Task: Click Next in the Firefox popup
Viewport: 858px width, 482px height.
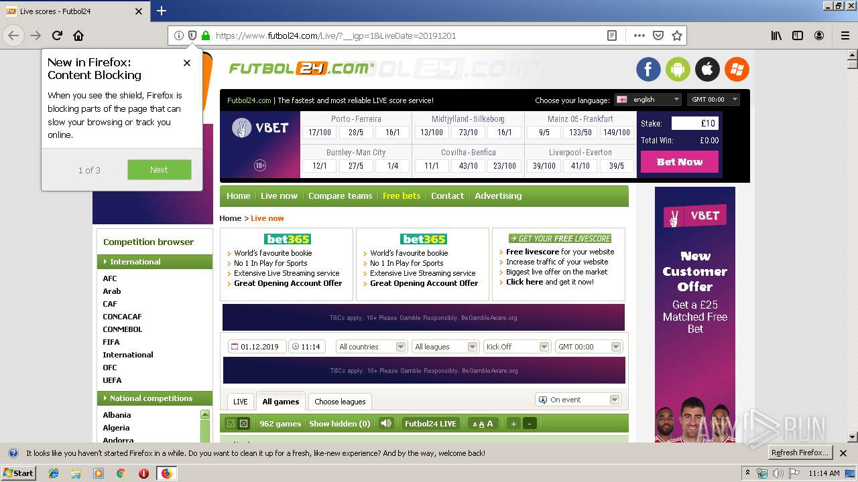Action: point(160,170)
